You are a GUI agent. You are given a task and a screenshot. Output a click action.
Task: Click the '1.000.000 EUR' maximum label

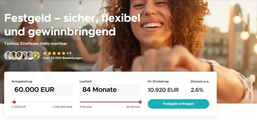(62, 107)
